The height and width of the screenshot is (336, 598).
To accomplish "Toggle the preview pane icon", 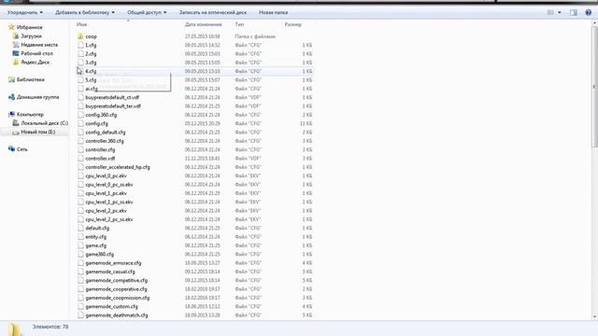I will coord(573,12).
